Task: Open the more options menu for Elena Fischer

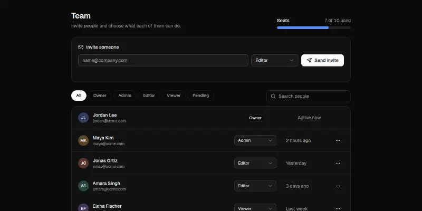Action: [x=338, y=208]
